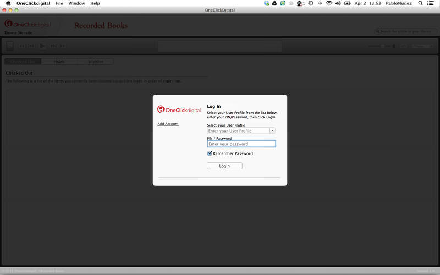Open the user profile dropdown arrow

[x=272, y=130]
